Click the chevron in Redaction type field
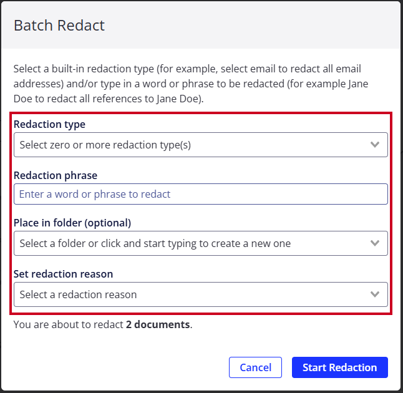 [x=375, y=145]
